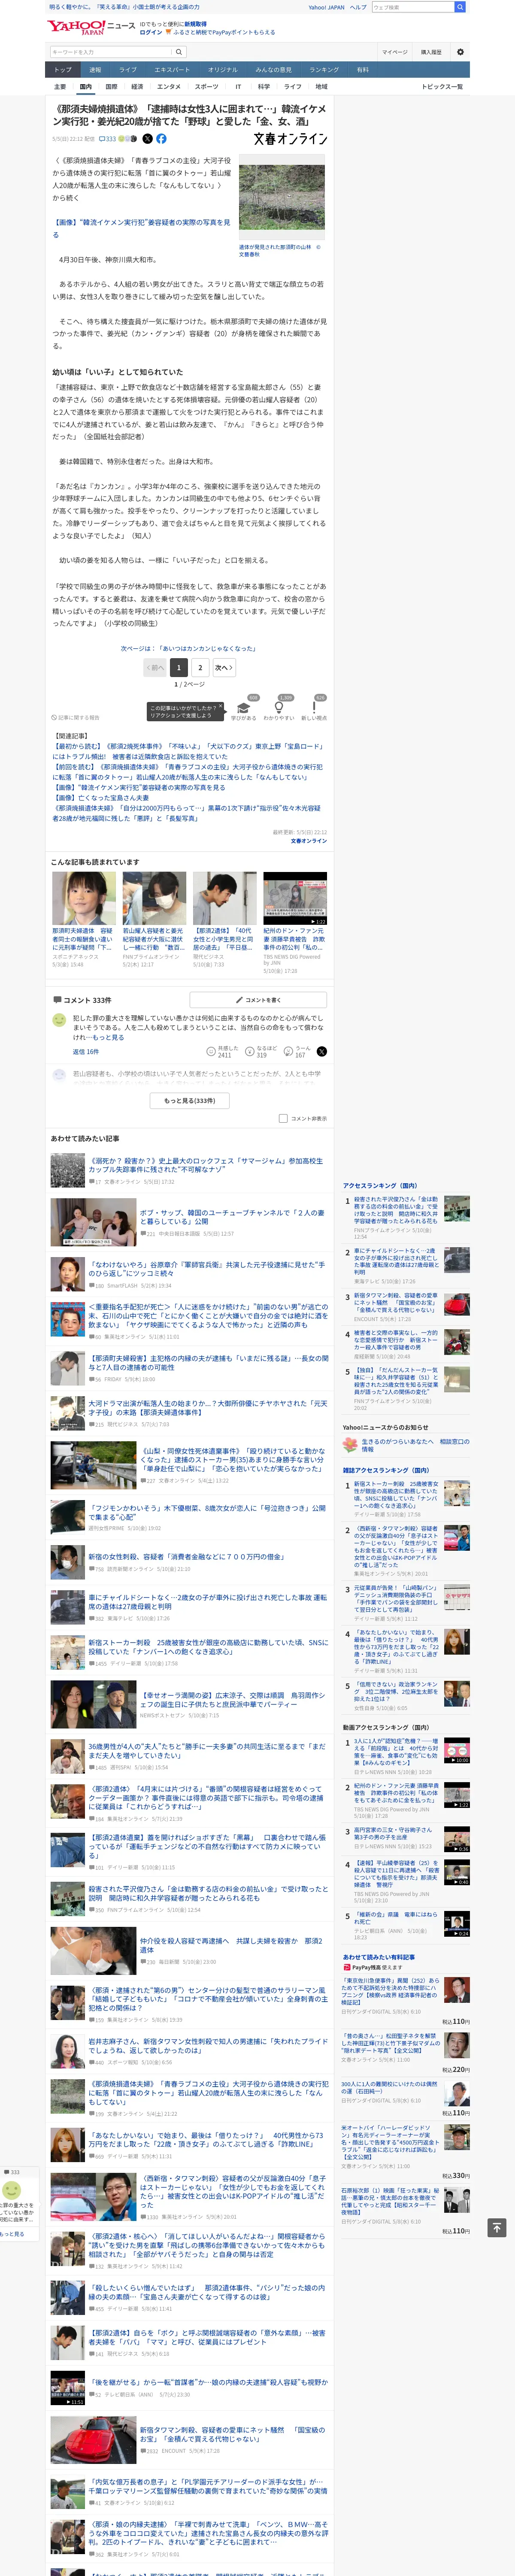Click the 共感した vote icon on the first comment
515x2576 pixels.
click(x=211, y=1051)
